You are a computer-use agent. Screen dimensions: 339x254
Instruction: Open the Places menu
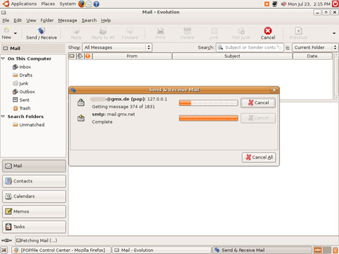coord(48,4)
